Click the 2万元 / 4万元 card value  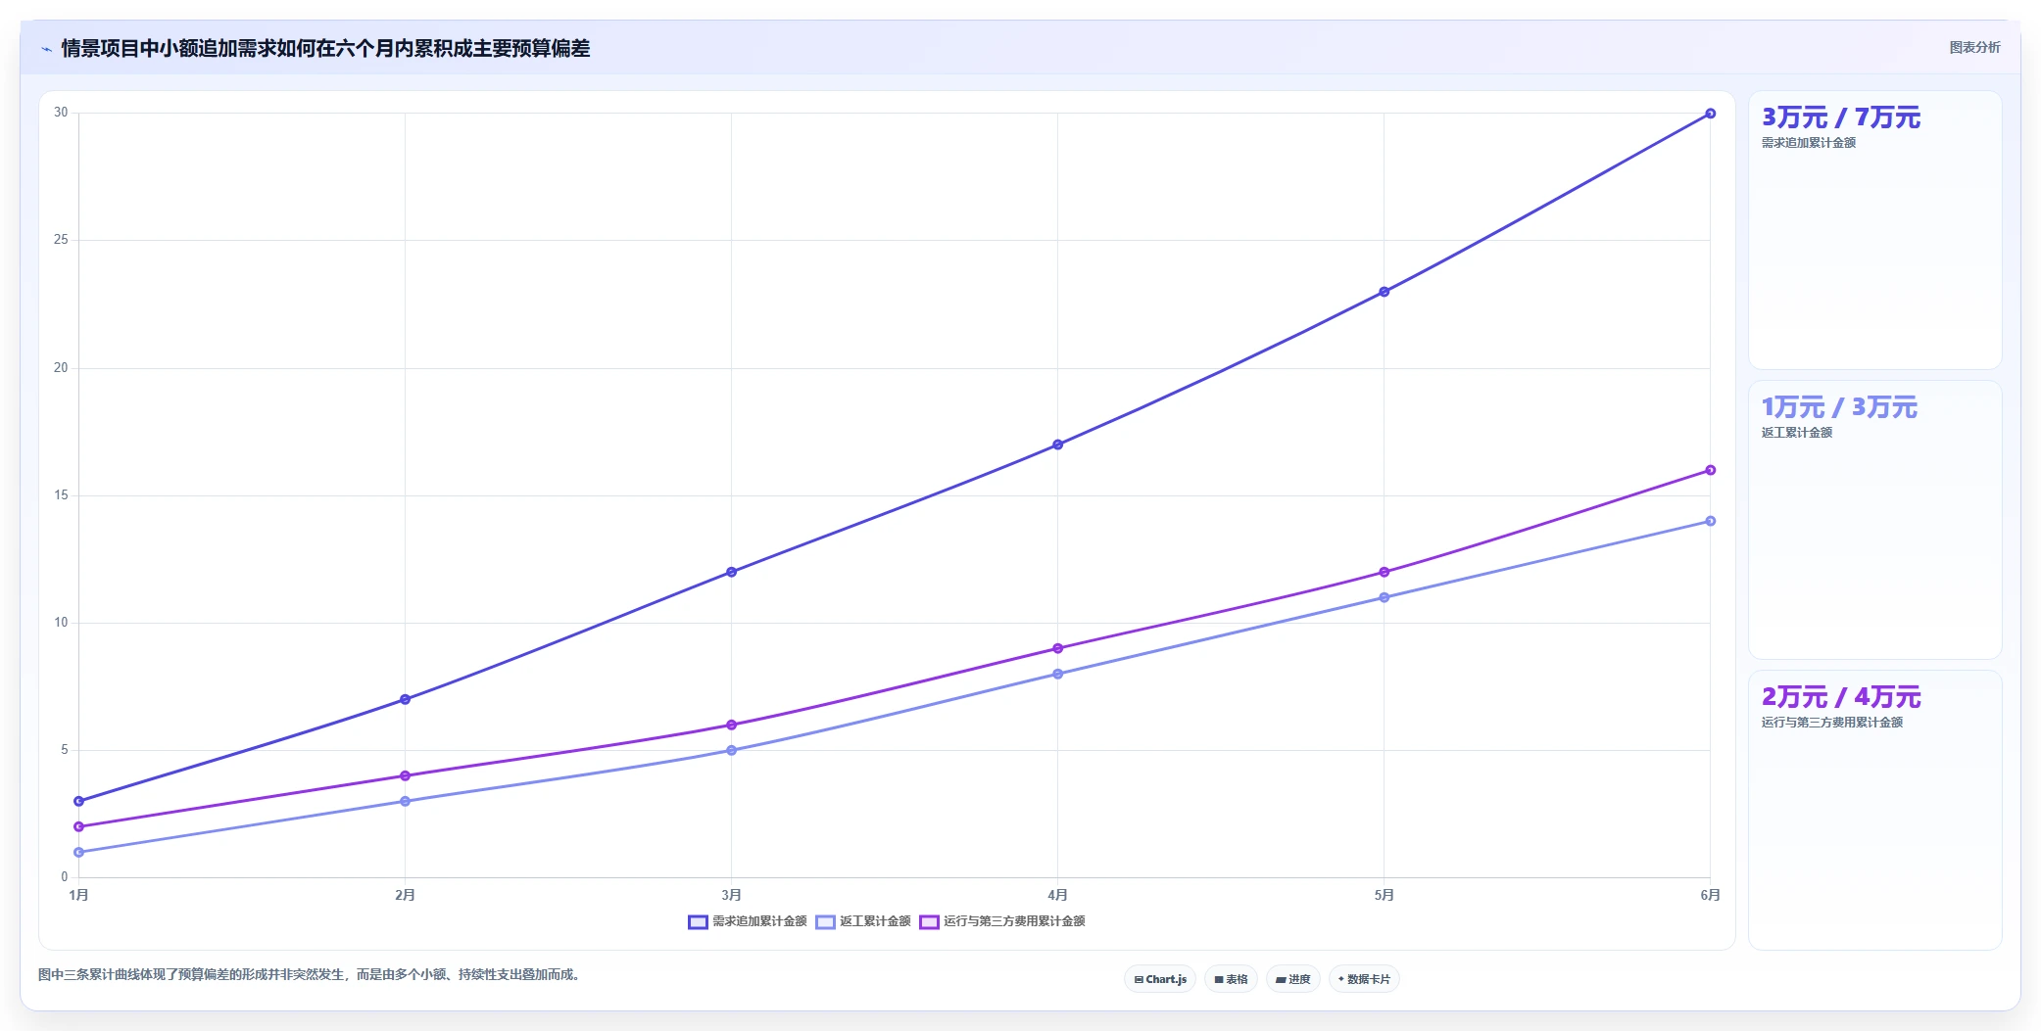(x=1840, y=697)
